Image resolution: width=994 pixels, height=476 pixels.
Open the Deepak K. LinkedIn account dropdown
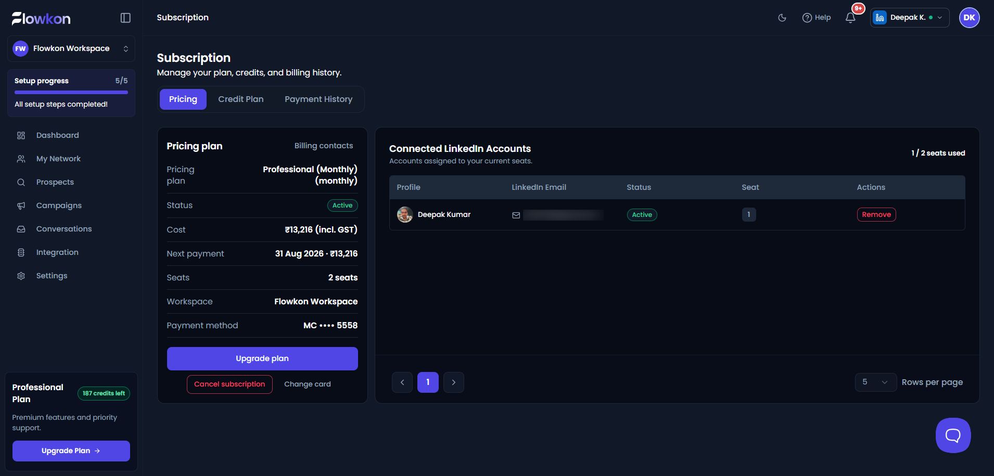coord(909,18)
